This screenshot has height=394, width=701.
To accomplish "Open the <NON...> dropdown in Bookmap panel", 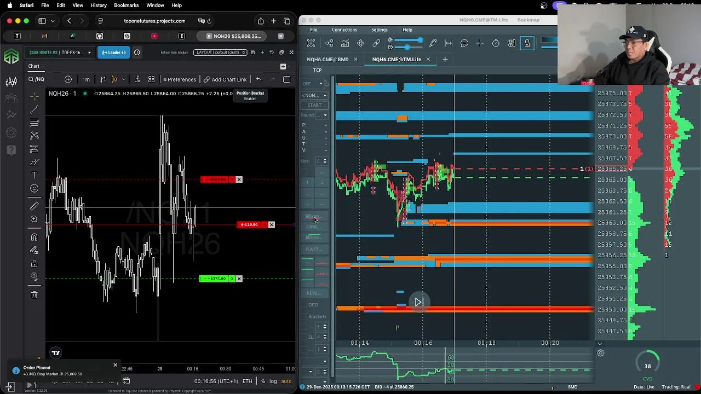I will click(x=314, y=95).
